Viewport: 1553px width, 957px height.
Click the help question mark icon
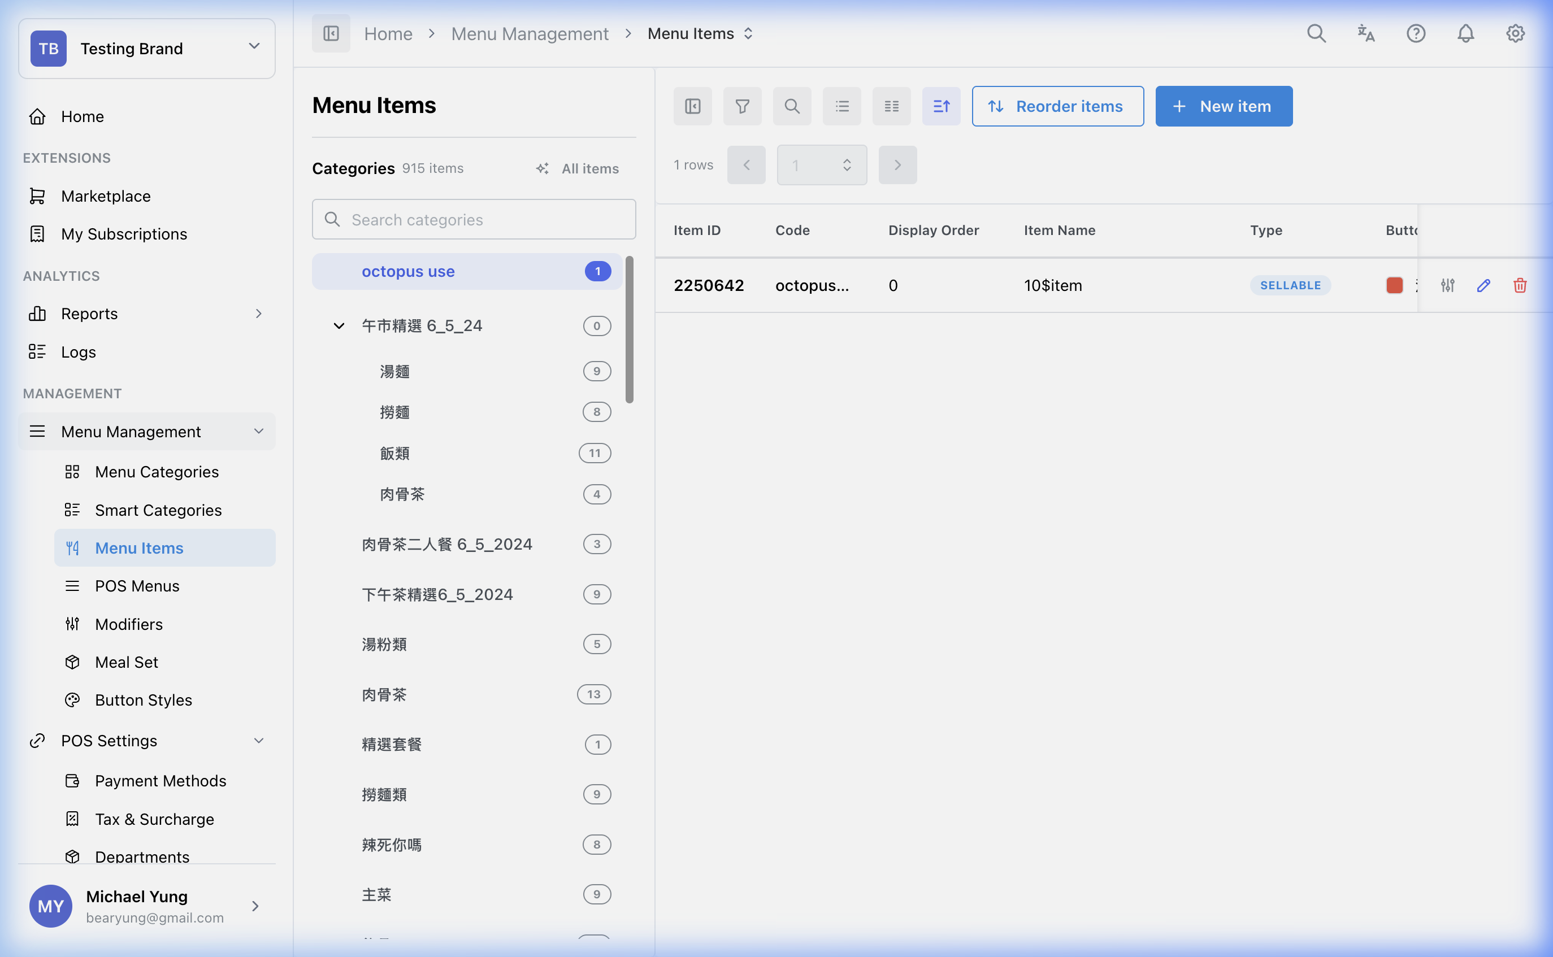tap(1416, 33)
